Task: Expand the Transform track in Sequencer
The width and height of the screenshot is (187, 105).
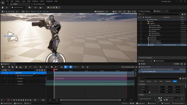Action: [16, 84]
